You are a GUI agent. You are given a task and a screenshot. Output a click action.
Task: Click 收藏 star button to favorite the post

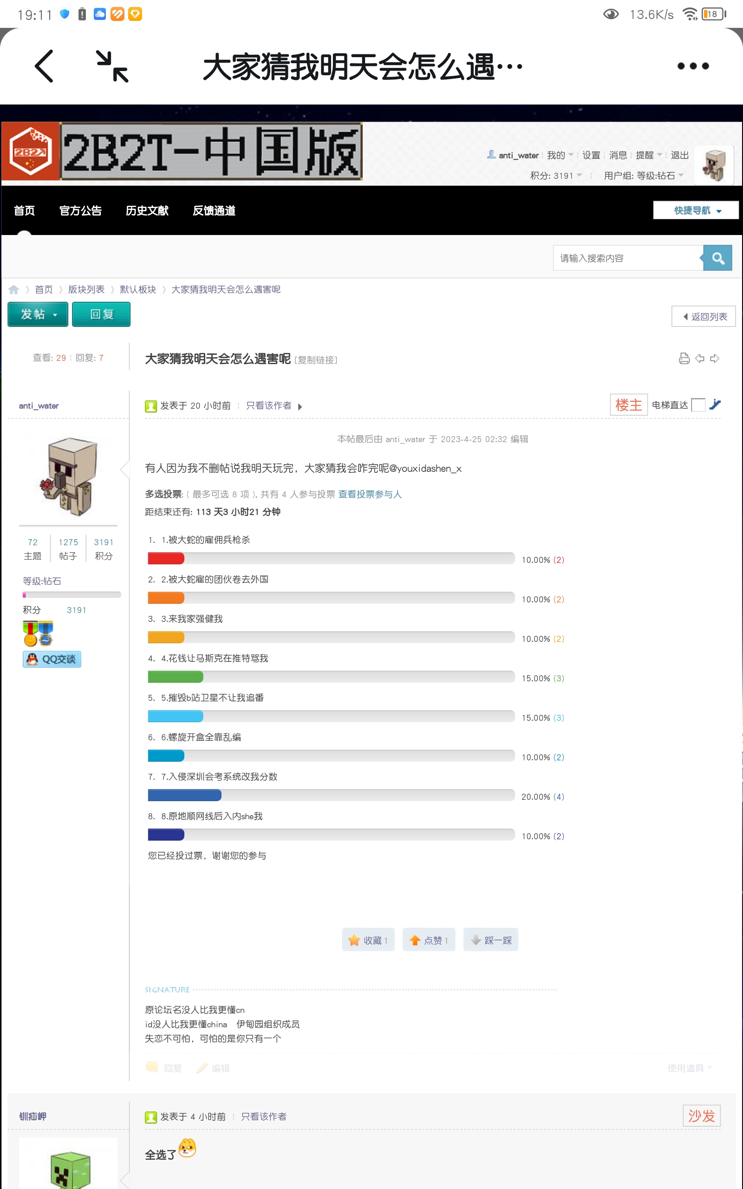368,940
